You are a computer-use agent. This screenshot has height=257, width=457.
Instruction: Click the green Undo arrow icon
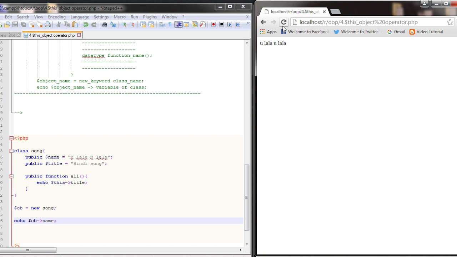coord(86,24)
